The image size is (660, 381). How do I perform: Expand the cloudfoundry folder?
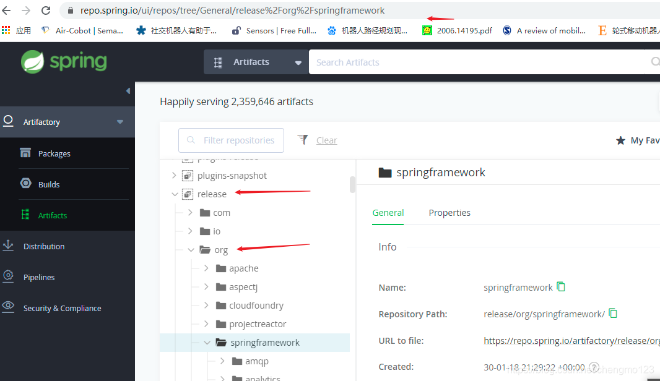click(x=206, y=305)
